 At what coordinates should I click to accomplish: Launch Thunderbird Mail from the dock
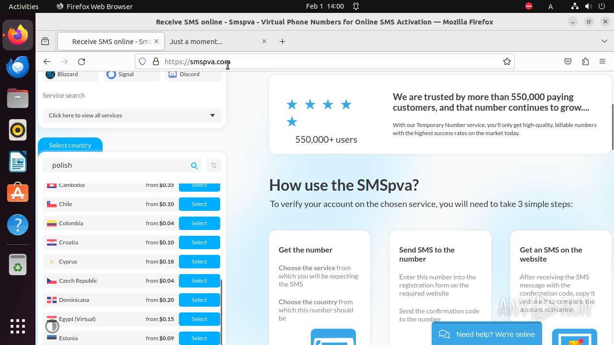coord(18,67)
